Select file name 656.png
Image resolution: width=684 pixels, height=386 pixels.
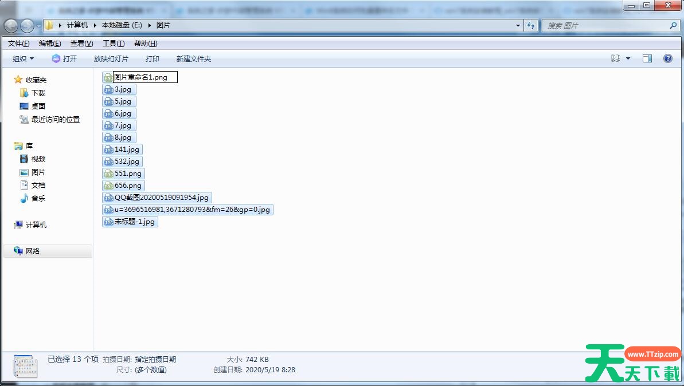coord(128,186)
